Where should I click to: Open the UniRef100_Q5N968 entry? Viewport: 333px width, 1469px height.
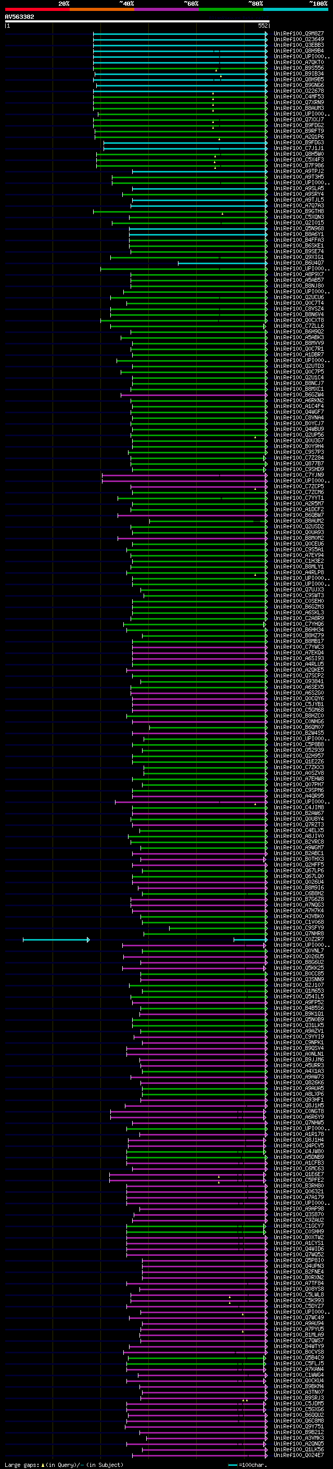point(299,229)
